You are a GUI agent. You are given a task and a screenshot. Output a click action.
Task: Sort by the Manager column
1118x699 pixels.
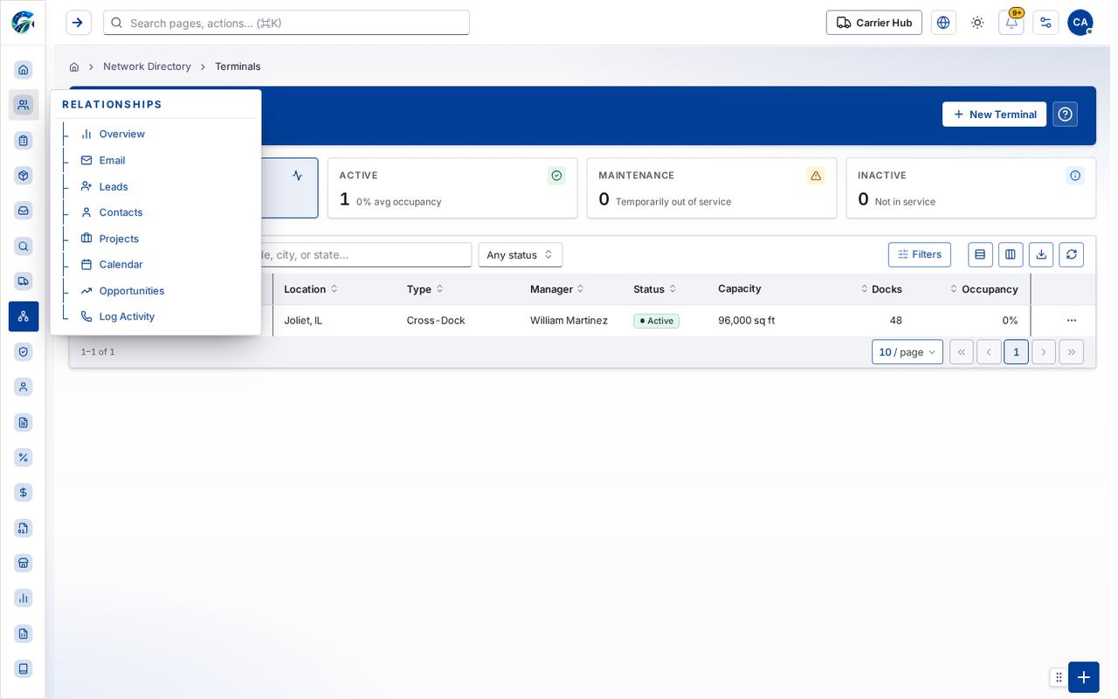pos(557,289)
